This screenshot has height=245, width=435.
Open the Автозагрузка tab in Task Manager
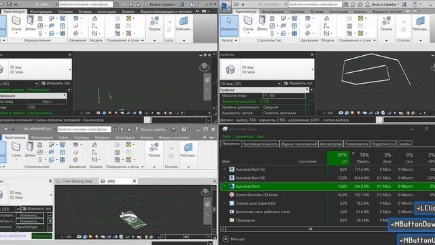pyautogui.click(x=330, y=144)
